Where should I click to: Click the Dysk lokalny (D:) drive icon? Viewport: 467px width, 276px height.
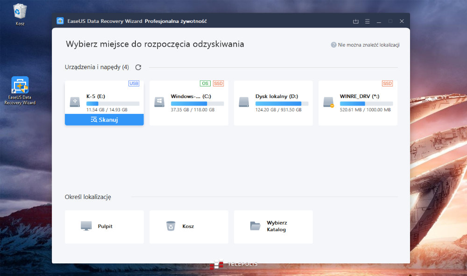click(x=244, y=102)
